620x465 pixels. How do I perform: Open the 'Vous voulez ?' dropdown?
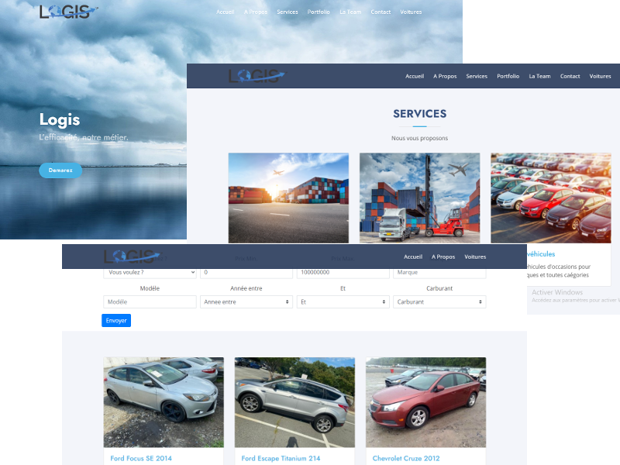(150, 273)
